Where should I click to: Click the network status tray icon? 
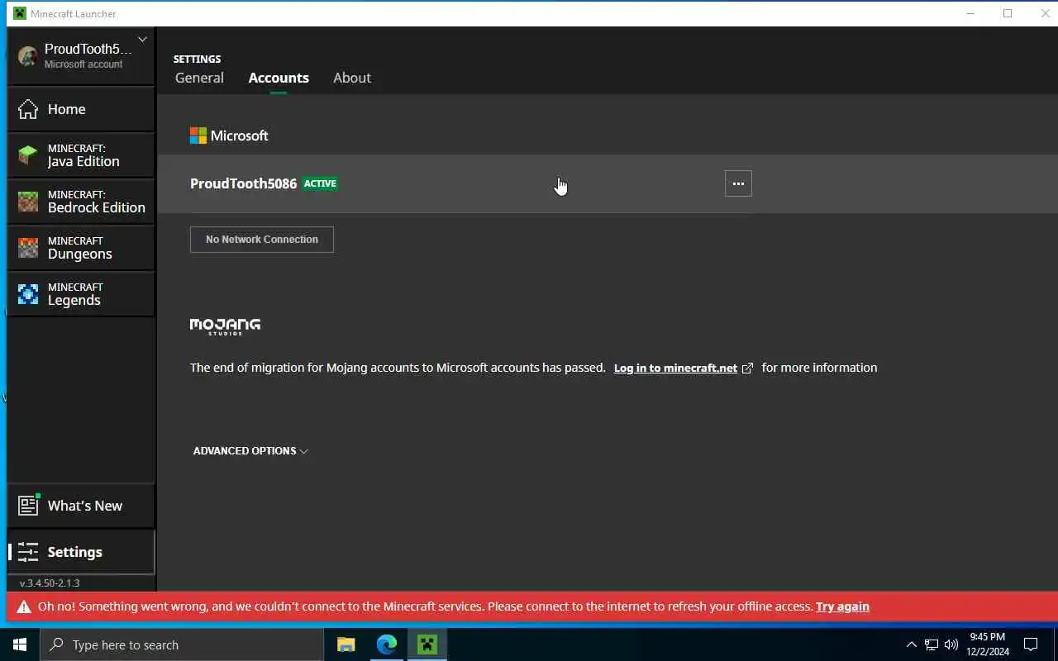[932, 644]
